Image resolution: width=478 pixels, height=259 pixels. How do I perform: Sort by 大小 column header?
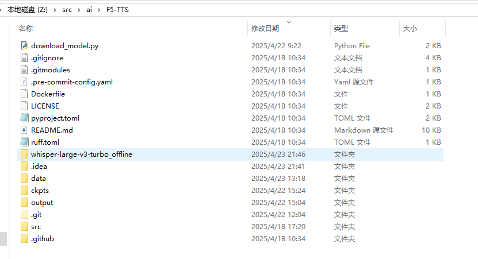pos(410,29)
